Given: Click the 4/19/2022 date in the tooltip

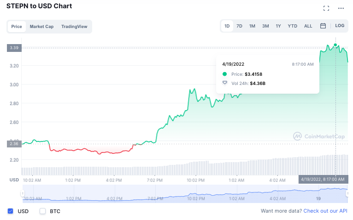Looking at the screenshot, I should 233,64.
